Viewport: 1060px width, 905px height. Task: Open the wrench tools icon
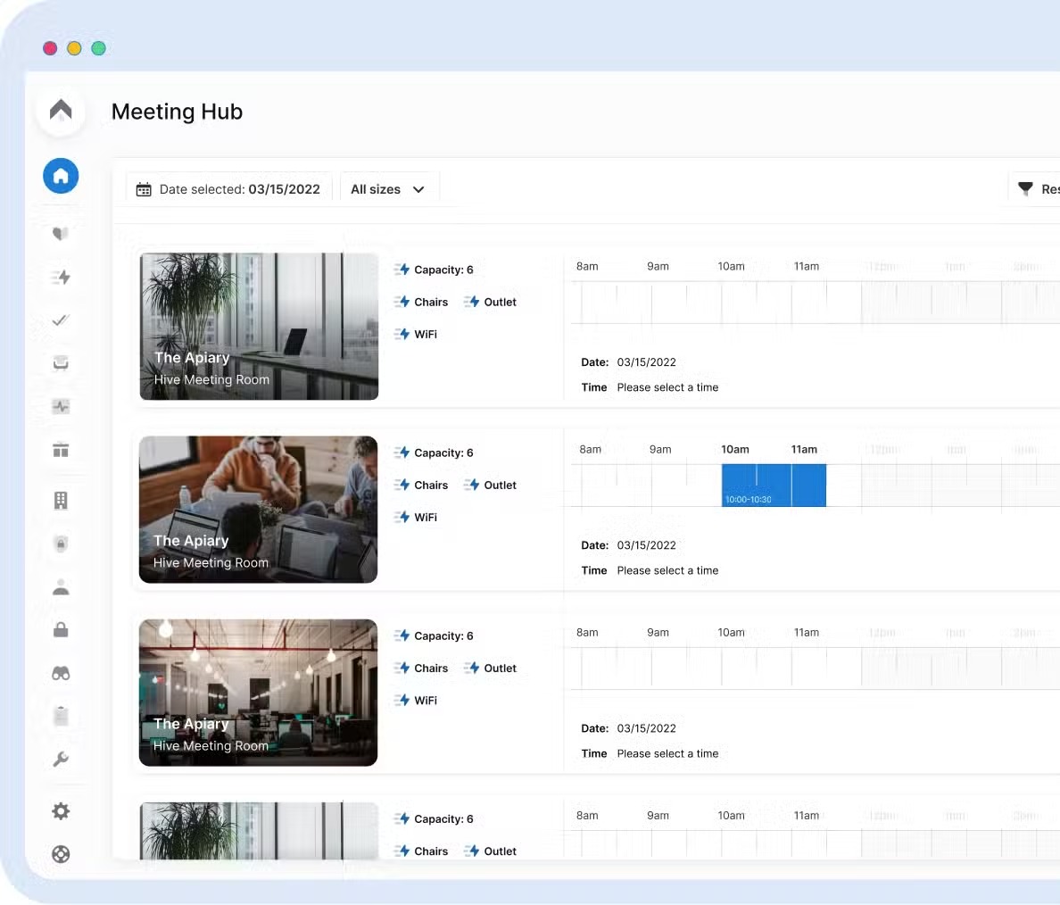61,760
